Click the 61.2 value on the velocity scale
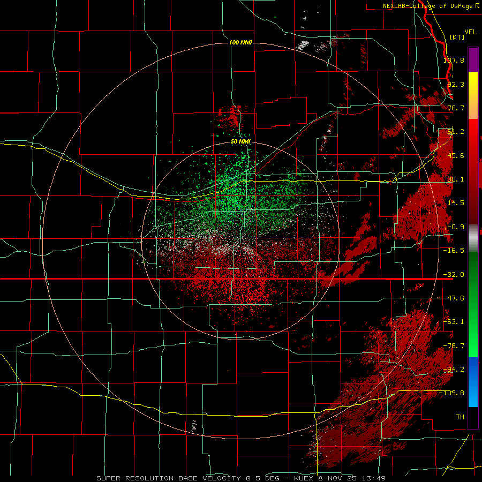 click(x=456, y=132)
